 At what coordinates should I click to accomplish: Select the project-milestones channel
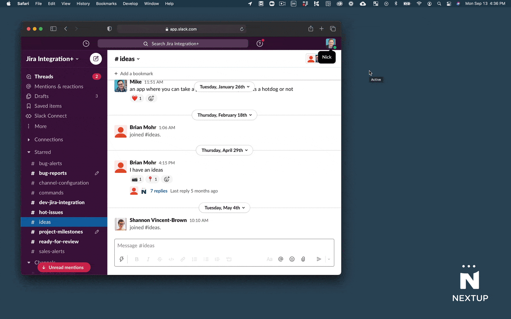[64, 232]
